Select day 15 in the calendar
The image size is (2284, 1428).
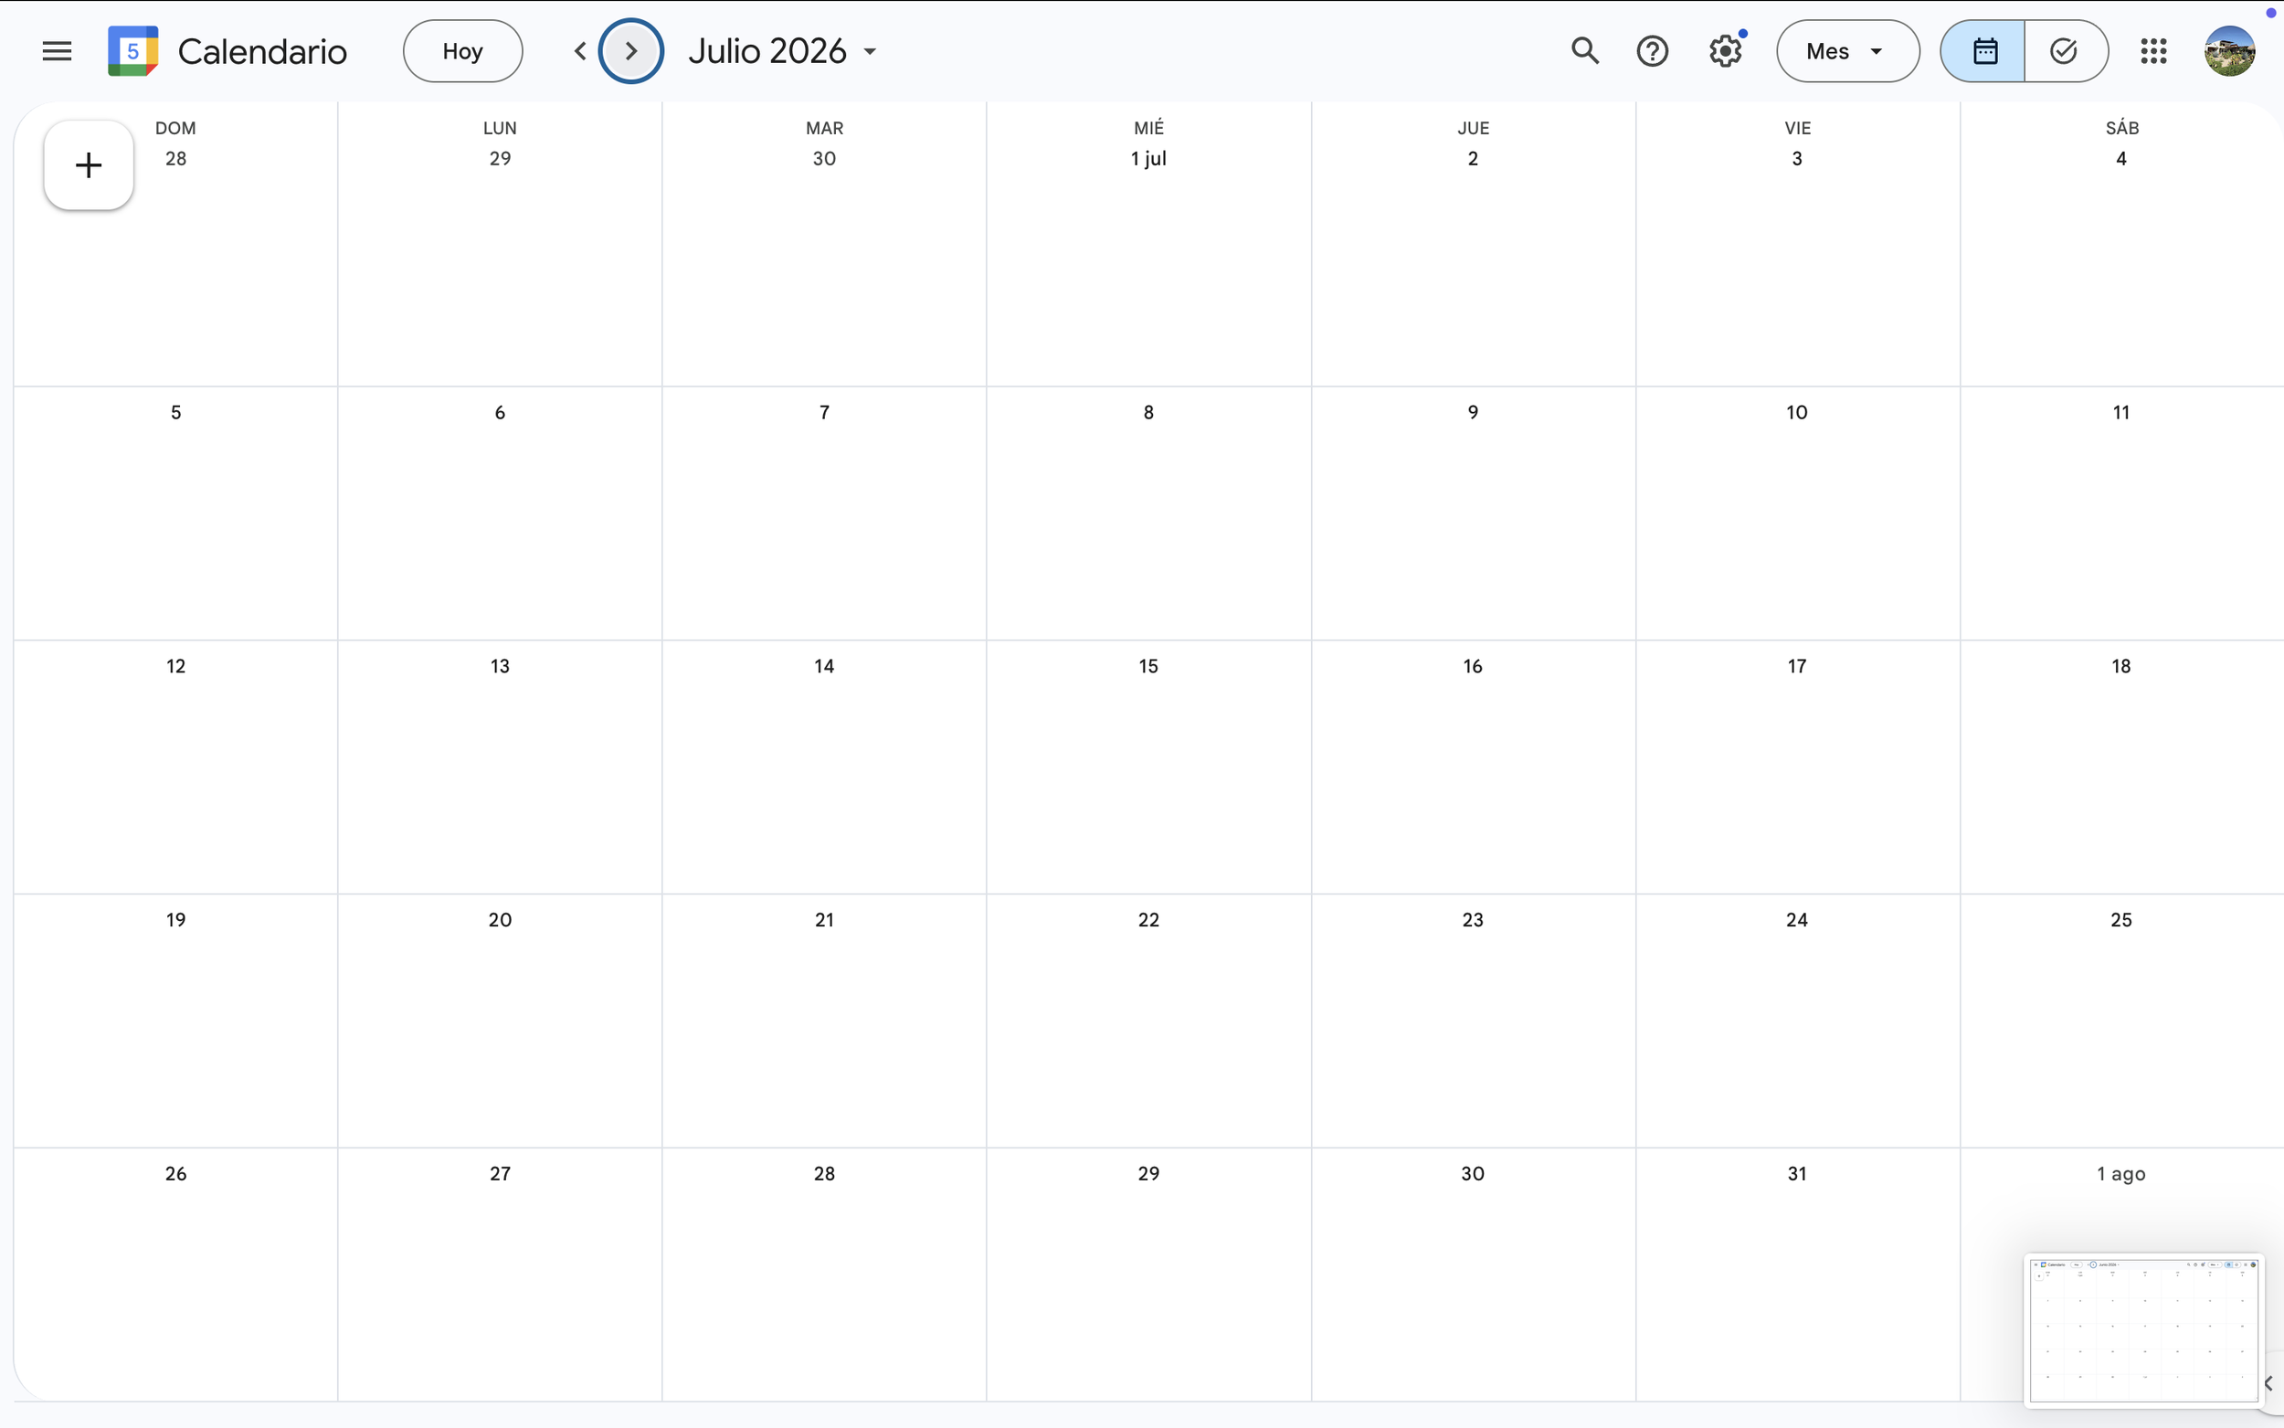pos(1148,666)
